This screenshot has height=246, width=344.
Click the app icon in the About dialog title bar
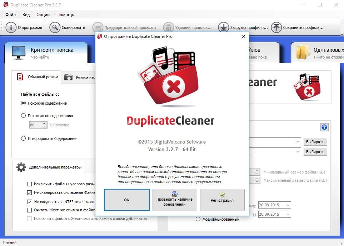100,36
